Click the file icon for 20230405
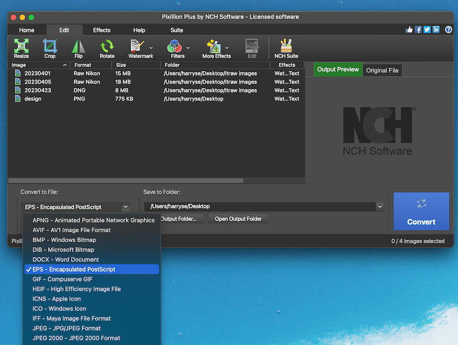The width and height of the screenshot is (458, 345). coord(18,82)
